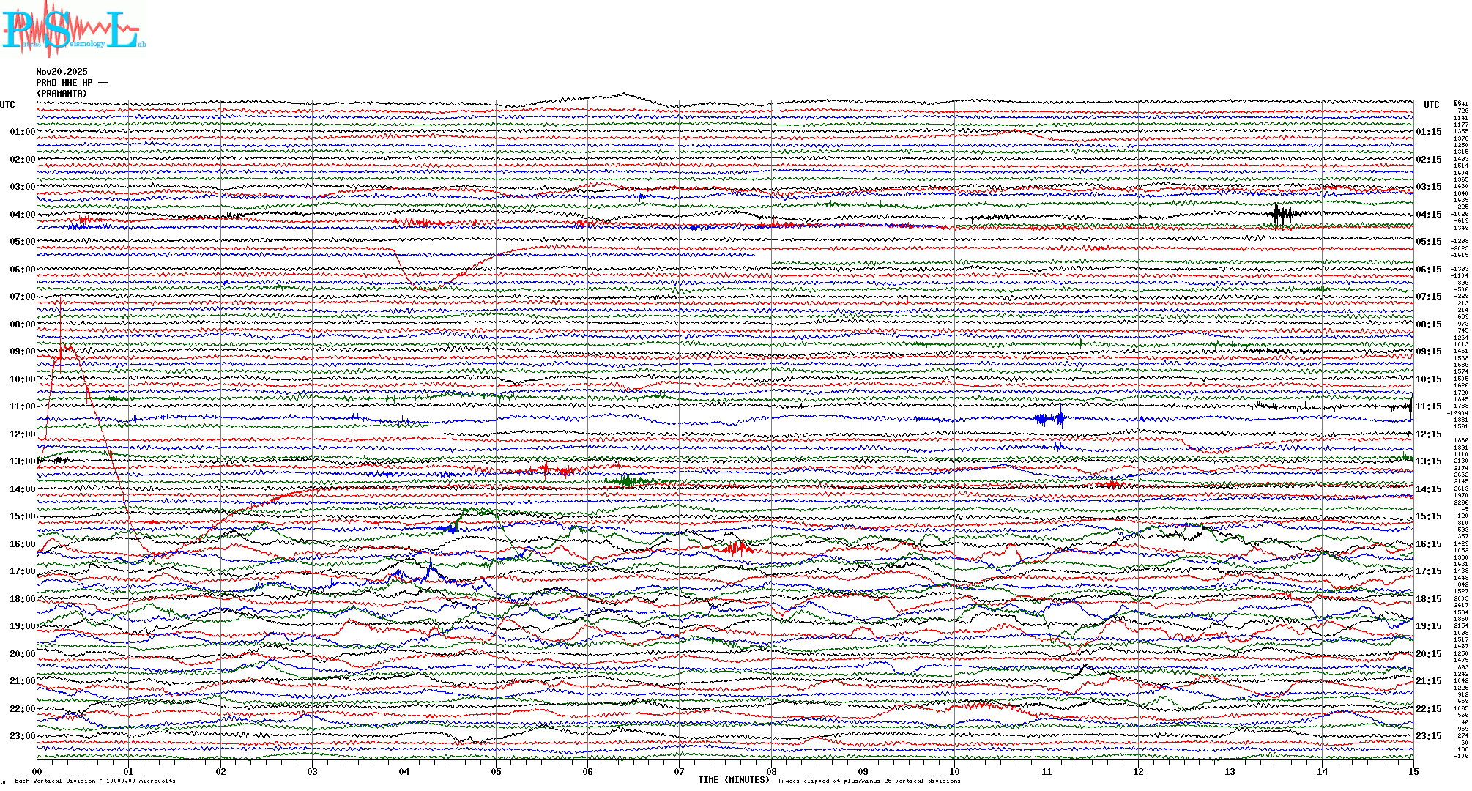Click the 23:00 hour label on left
Viewport: 1472px width, 791px height.
[22, 736]
